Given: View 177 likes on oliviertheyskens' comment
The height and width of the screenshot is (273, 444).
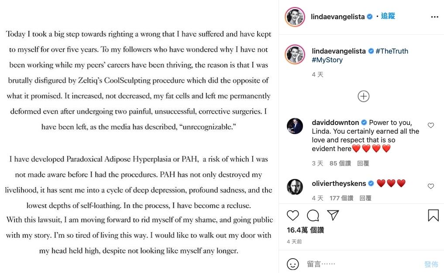Looking at the screenshot, I should tap(340, 198).
